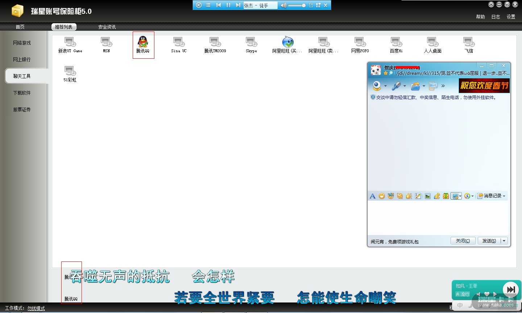
Task: Open the music share icon in QQ
Action: coord(437,196)
